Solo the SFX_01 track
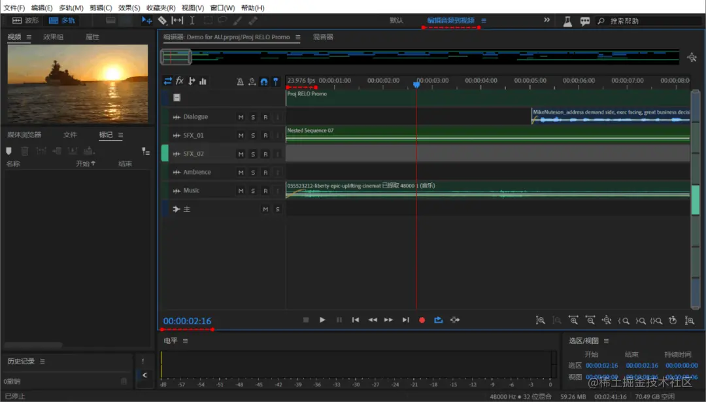706x402 pixels. click(x=253, y=135)
